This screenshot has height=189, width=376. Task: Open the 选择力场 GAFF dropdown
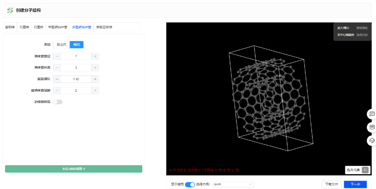(x=232, y=185)
